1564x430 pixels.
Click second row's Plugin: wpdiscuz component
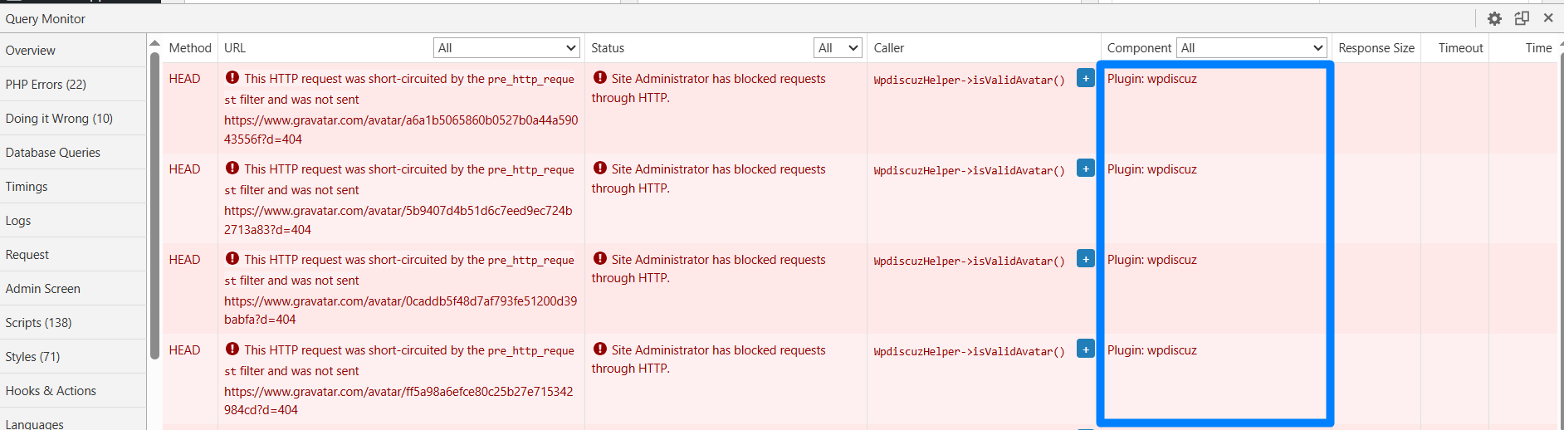pos(1152,169)
